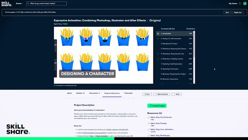This screenshot has width=248, height=140.
Task: Switch to the Discussions tab
Action: [x=95, y=93]
